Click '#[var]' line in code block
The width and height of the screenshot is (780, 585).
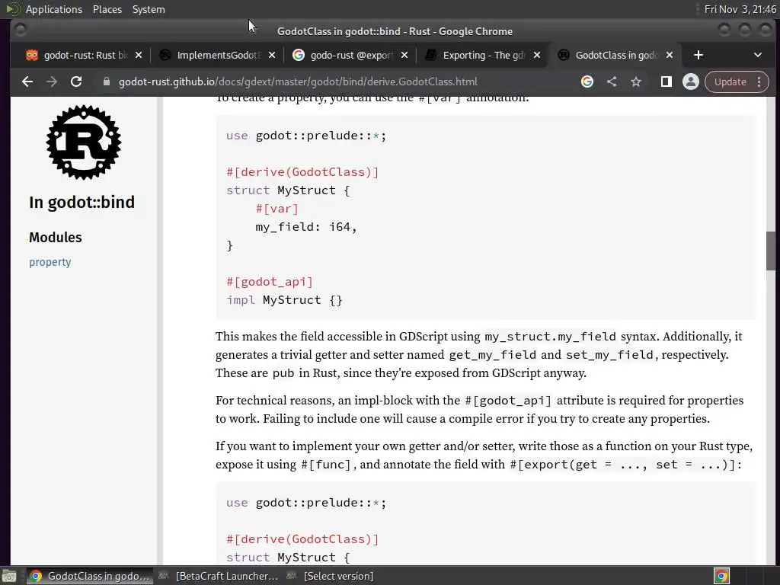coord(277,209)
